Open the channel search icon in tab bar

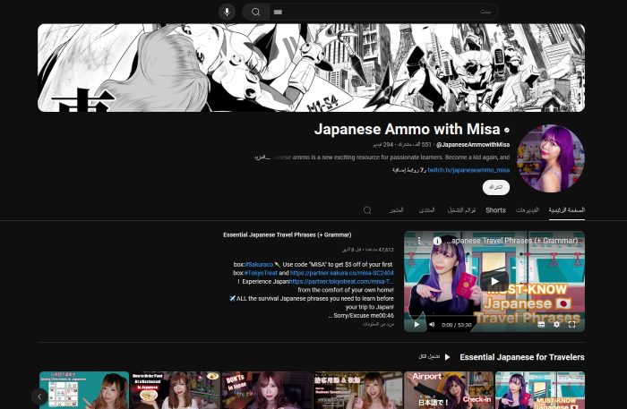pos(367,210)
